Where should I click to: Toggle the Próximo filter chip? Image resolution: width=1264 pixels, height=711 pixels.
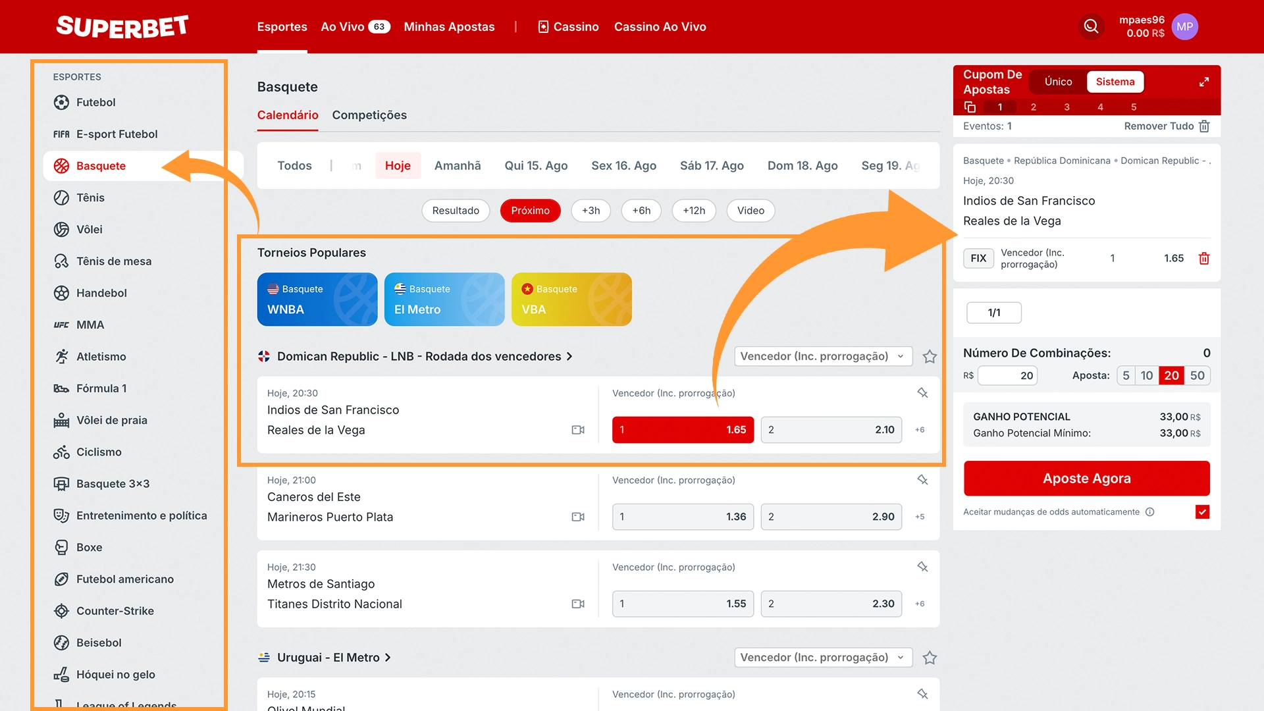tap(530, 211)
